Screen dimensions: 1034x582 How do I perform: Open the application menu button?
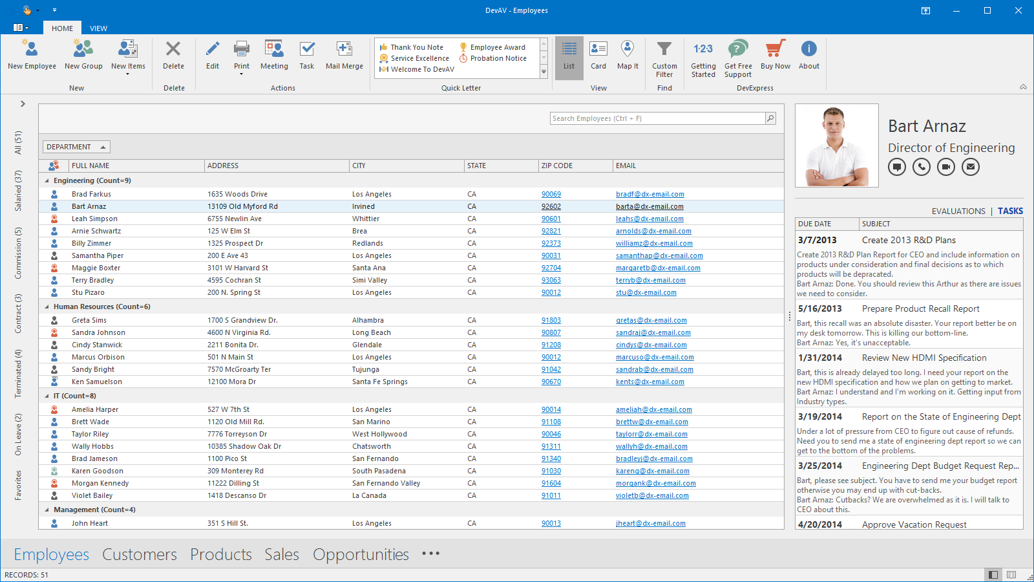pos(21,28)
